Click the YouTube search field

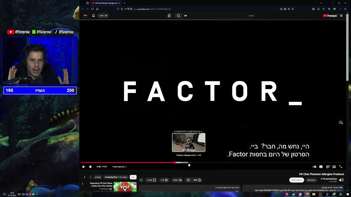click(219, 16)
